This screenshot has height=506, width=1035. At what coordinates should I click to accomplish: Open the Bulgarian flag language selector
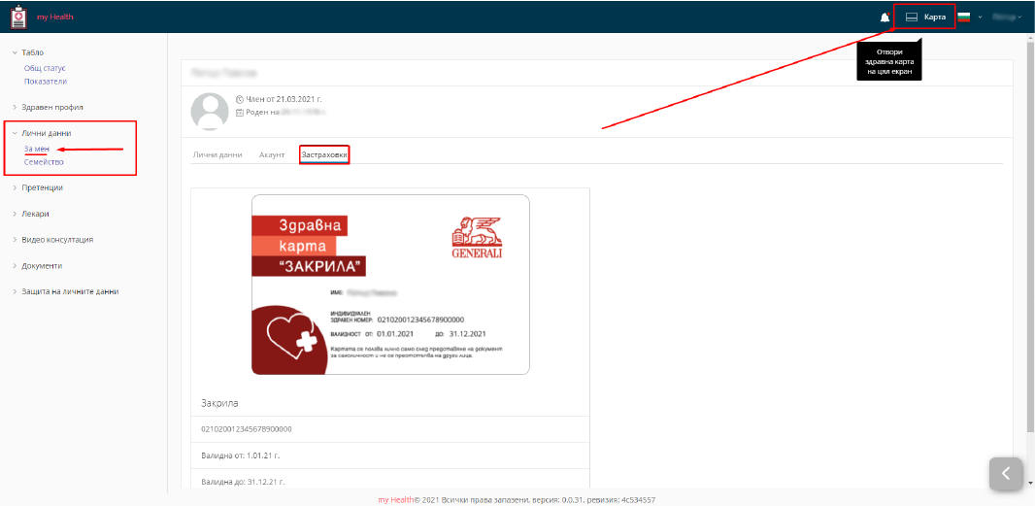970,17
